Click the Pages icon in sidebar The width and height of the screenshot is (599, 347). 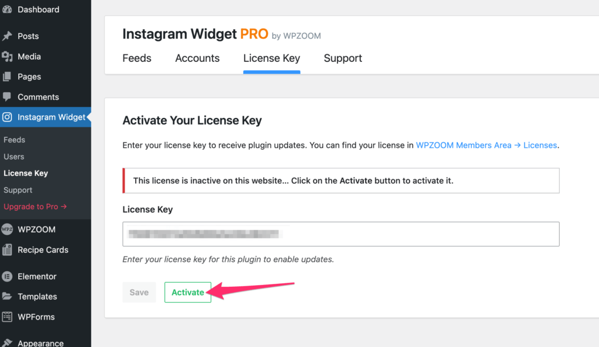click(x=7, y=77)
